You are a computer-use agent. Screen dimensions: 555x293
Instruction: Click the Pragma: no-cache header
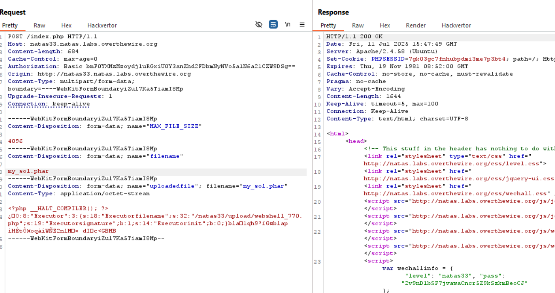(356, 81)
